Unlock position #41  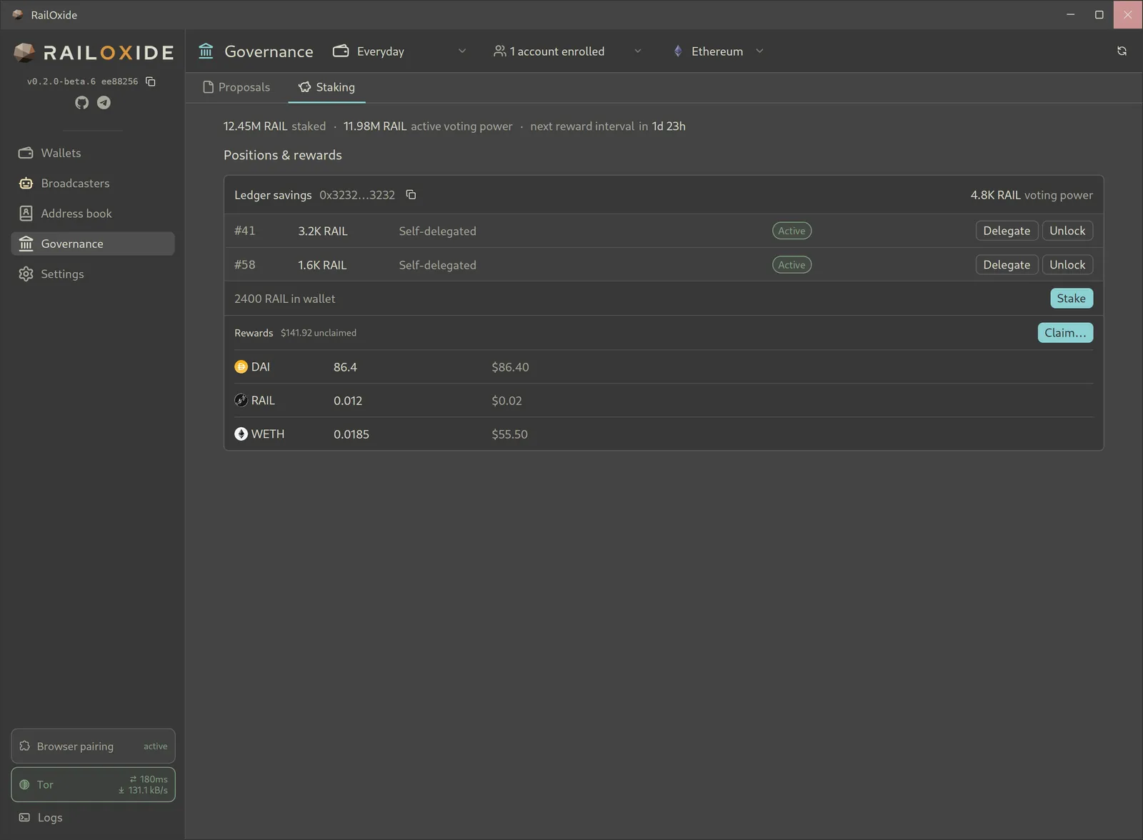(x=1067, y=231)
